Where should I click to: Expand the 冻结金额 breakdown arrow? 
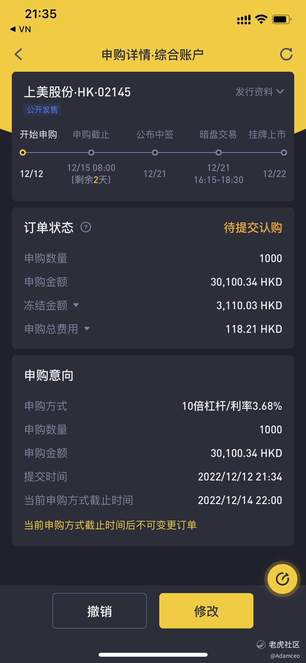point(76,305)
